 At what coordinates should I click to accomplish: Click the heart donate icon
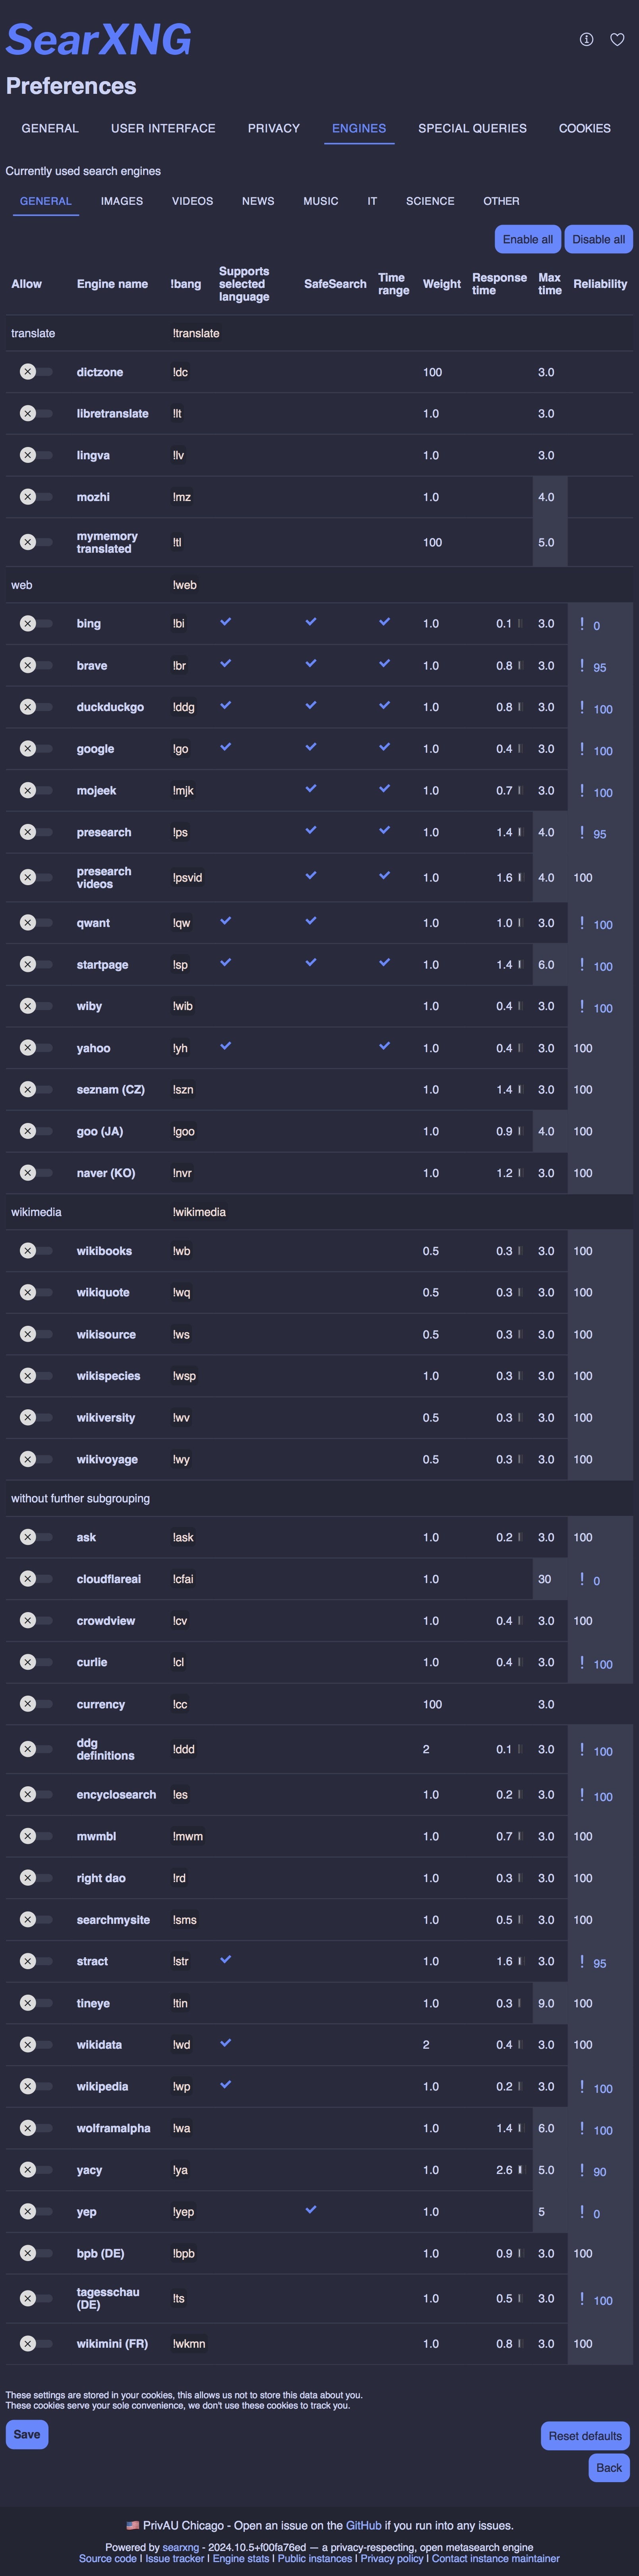[617, 39]
